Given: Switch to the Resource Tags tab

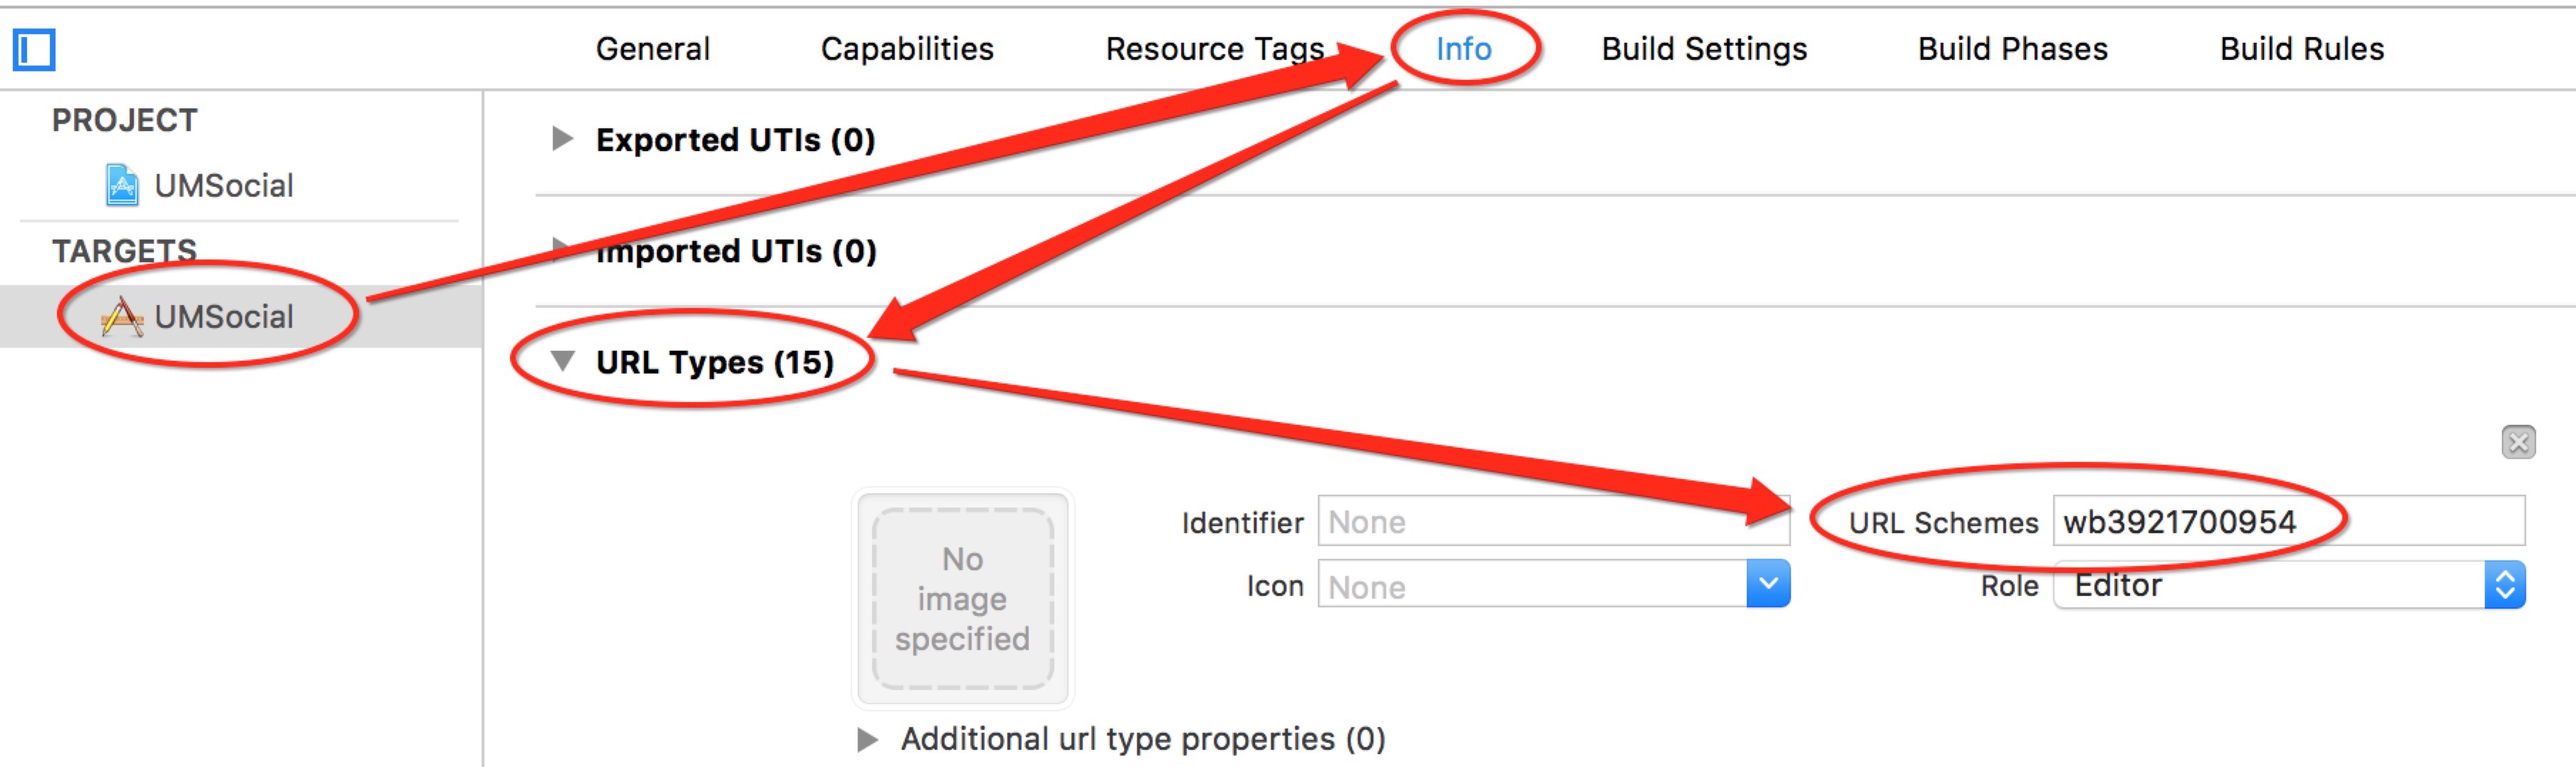Looking at the screenshot, I should click(x=1214, y=49).
